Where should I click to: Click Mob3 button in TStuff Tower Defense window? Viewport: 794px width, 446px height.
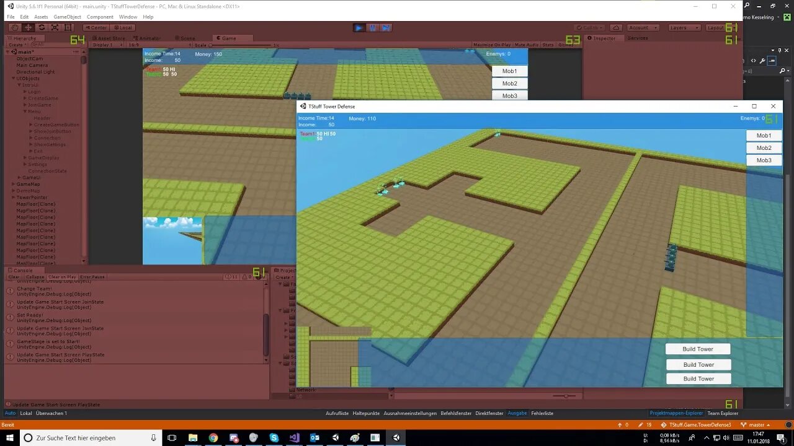pos(764,160)
